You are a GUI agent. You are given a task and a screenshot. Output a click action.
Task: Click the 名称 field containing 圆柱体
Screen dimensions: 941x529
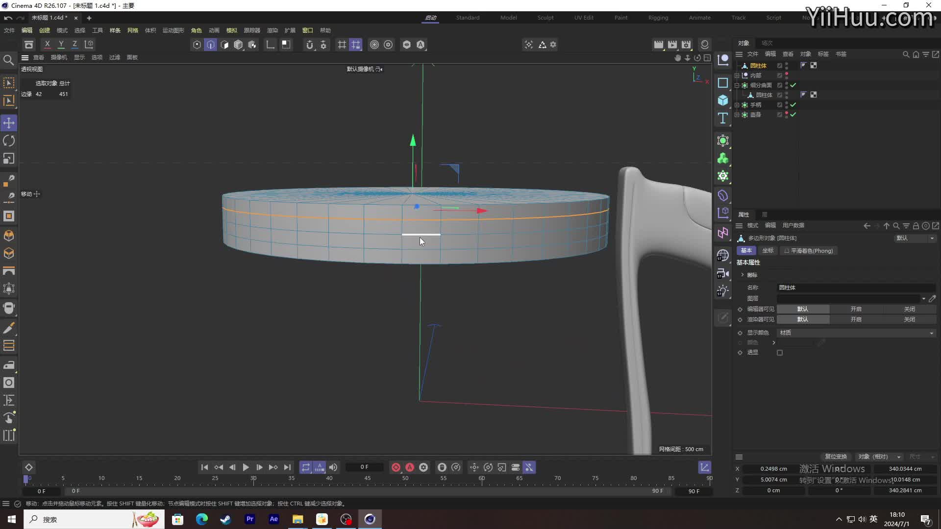[x=857, y=288]
